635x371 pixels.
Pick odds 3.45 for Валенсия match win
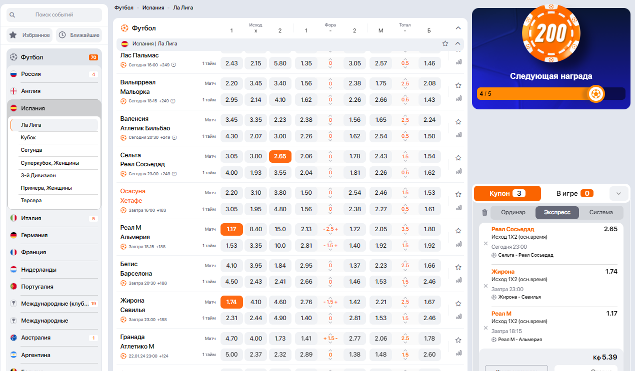(231, 120)
